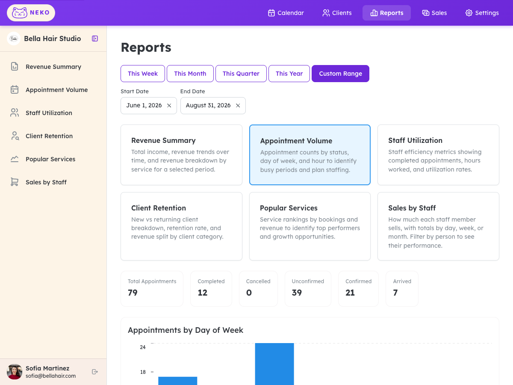Click the Reports page heading

146,47
